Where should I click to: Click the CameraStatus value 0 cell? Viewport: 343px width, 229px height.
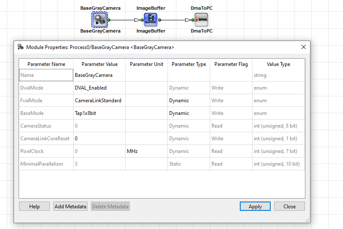click(x=99, y=126)
